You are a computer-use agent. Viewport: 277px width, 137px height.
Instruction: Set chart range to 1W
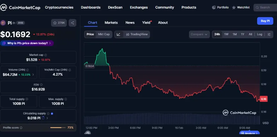226,34
